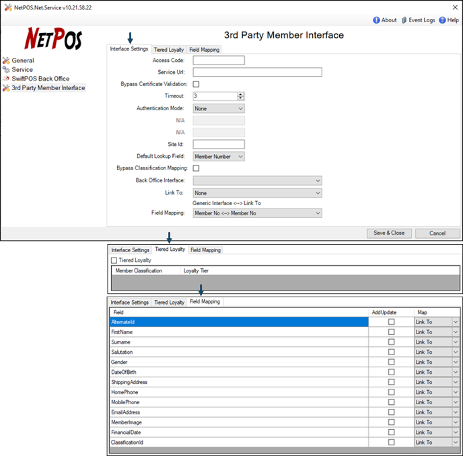Open the Link To dropdown in settings
Screen dimensions: 463x456
(x=258, y=193)
